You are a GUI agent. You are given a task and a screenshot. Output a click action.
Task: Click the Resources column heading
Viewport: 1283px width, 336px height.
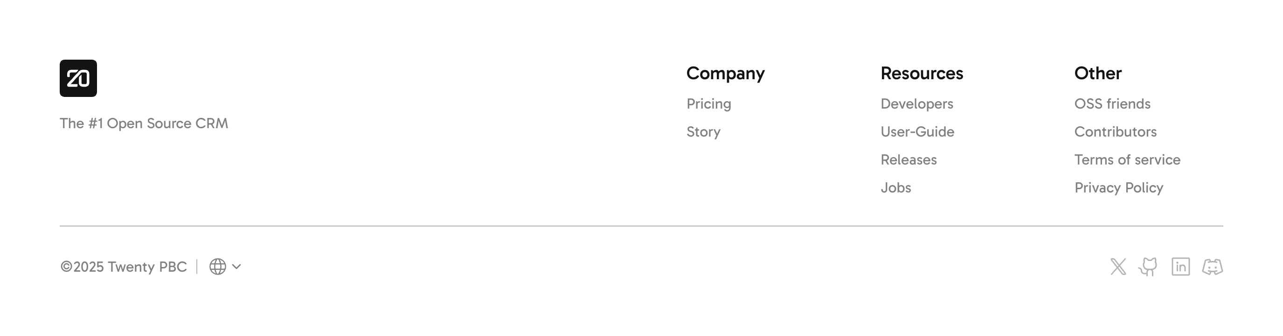pyautogui.click(x=922, y=73)
